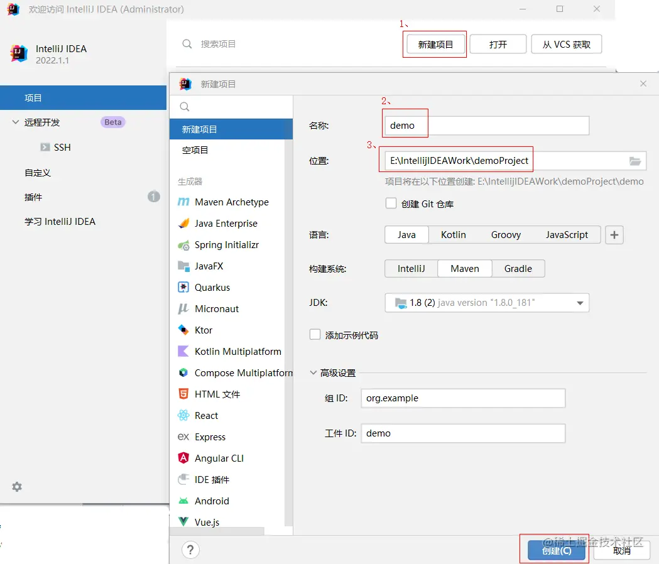Select the Kotlin Multiplatform icon
This screenshot has height=564, width=659.
point(183,351)
